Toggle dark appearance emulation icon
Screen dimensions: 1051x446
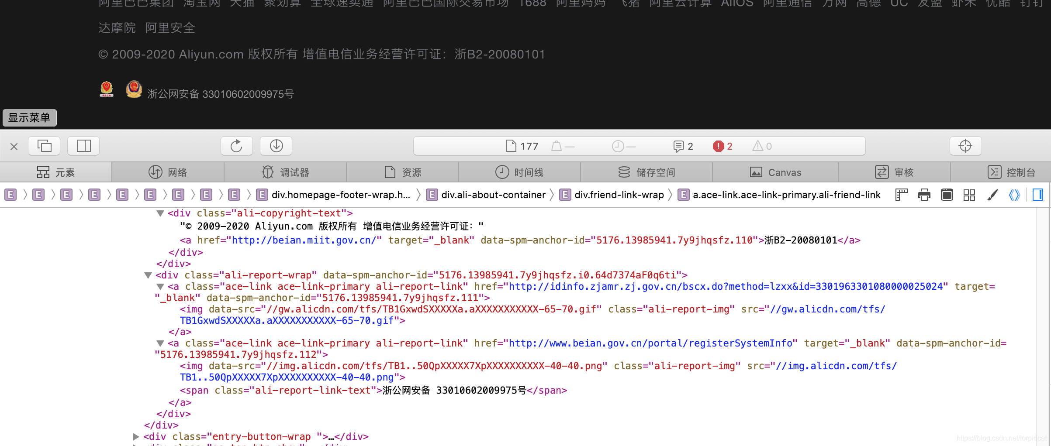coord(947,195)
